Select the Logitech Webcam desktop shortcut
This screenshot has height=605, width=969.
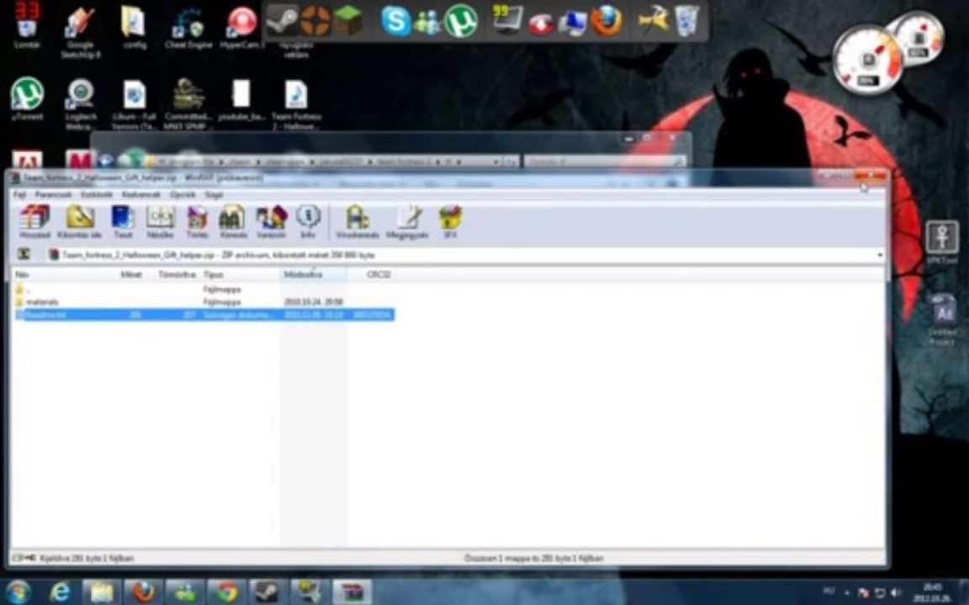click(x=81, y=103)
